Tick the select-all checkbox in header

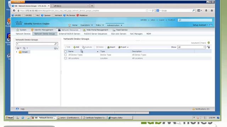click(x=65, y=52)
